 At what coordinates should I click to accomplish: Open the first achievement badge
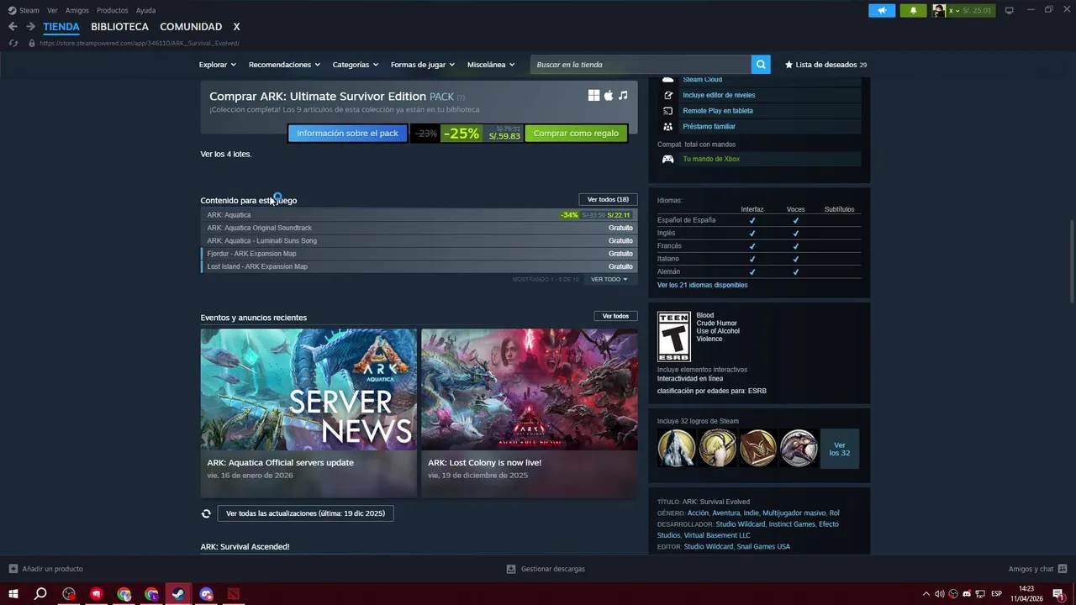tap(676, 448)
